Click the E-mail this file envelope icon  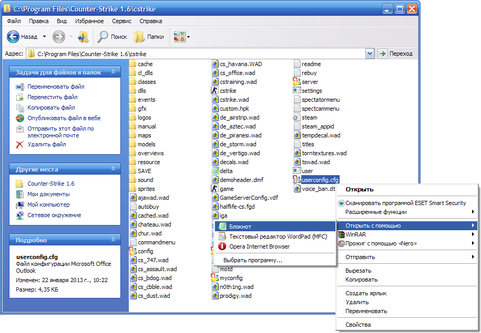(x=20, y=129)
